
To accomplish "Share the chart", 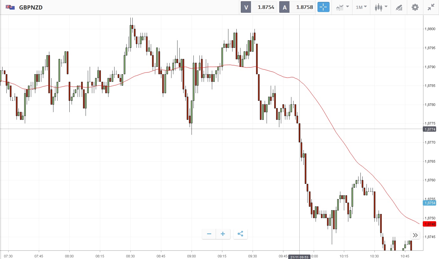I will [x=240, y=234].
